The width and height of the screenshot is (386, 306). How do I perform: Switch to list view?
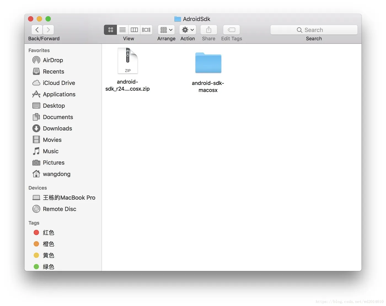point(122,30)
